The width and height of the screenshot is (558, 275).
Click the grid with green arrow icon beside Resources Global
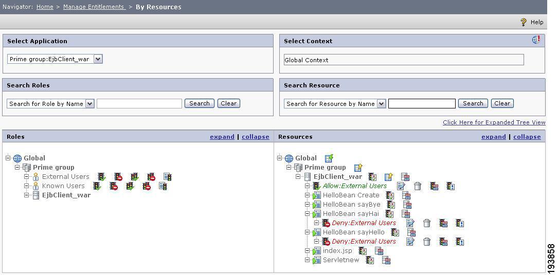[x=329, y=158]
